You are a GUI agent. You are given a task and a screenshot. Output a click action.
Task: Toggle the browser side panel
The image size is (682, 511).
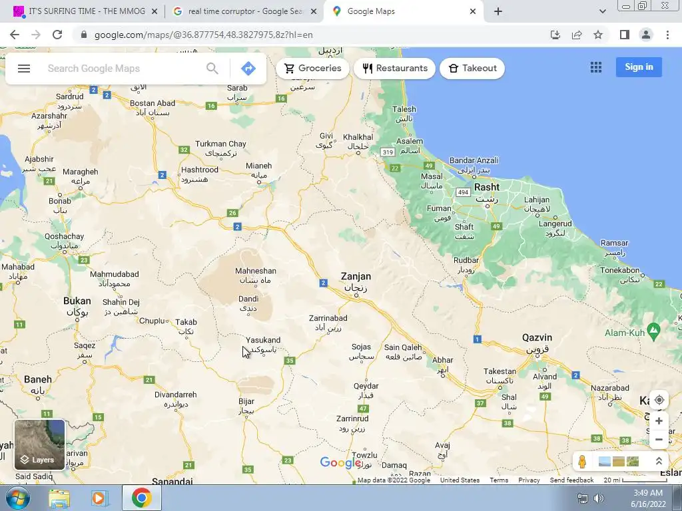(x=625, y=35)
